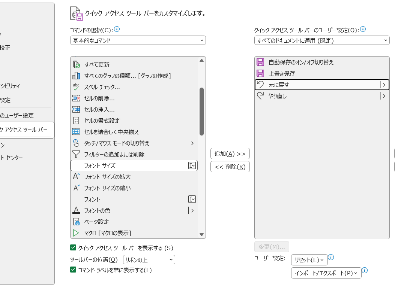The image size is (395, 286).
Task: Click the フォント サイズの縮小 icon
Action: [x=76, y=188]
